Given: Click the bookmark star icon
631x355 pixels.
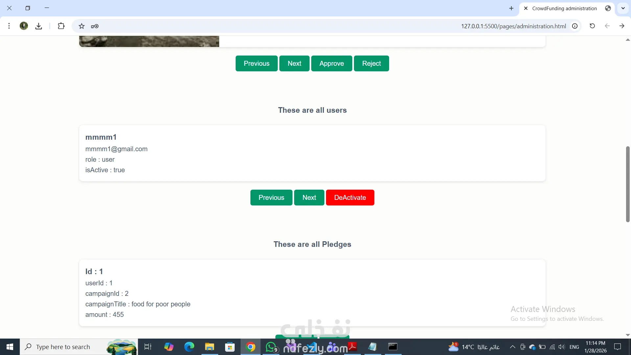Looking at the screenshot, I should pyautogui.click(x=82, y=26).
